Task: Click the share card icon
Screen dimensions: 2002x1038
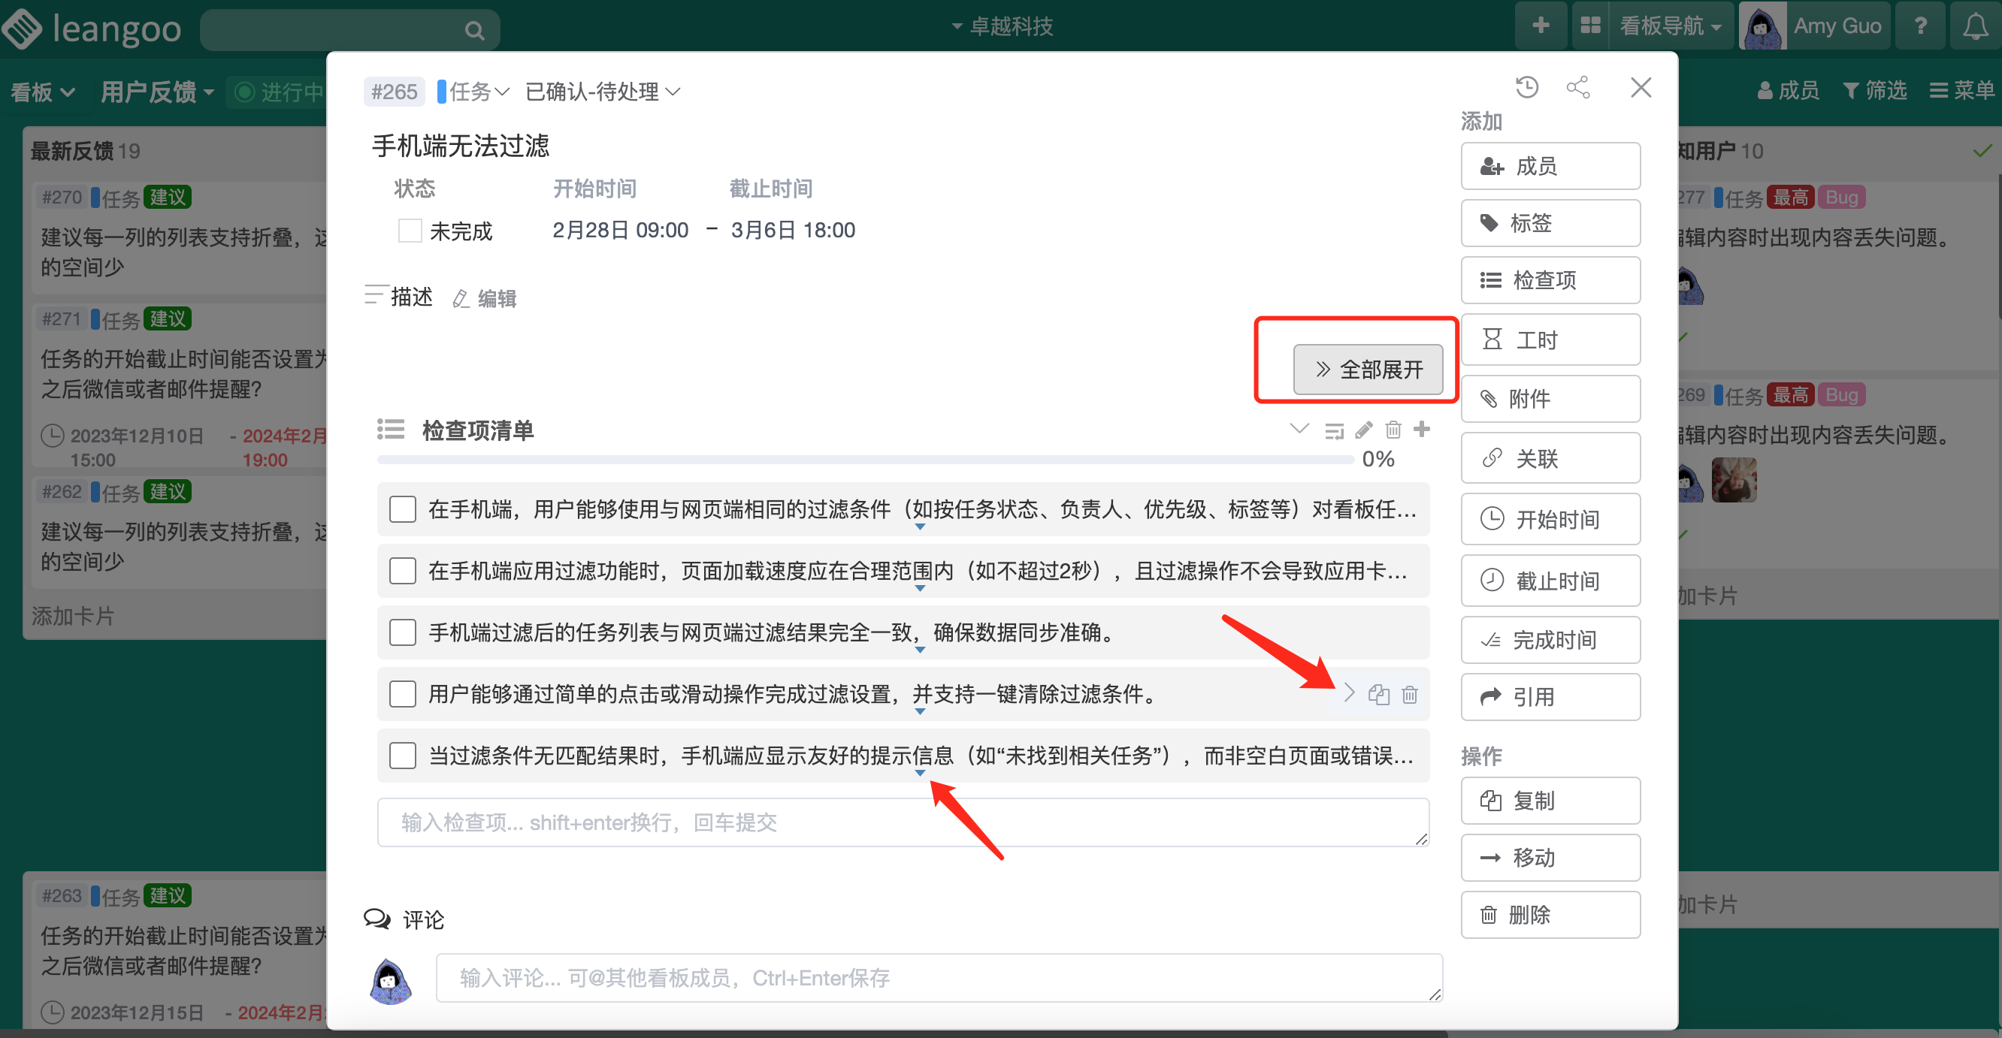Action: click(1577, 87)
